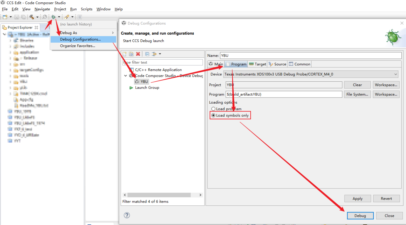Click the Program path input field
406x225 pixels.
click(x=284, y=94)
